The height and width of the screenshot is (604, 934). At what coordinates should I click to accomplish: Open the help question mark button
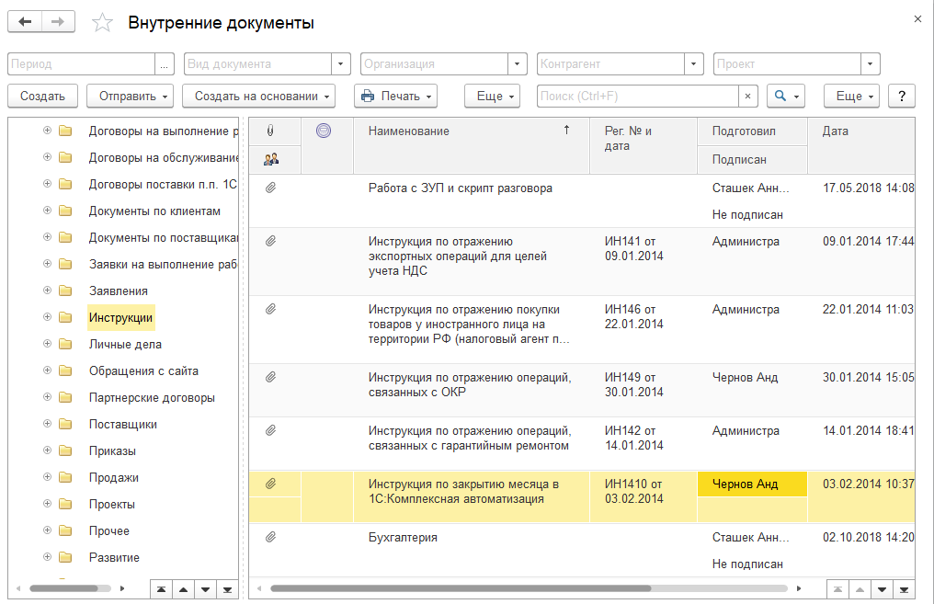902,96
